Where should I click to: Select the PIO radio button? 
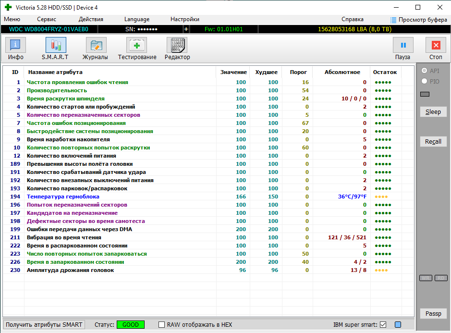click(x=424, y=81)
